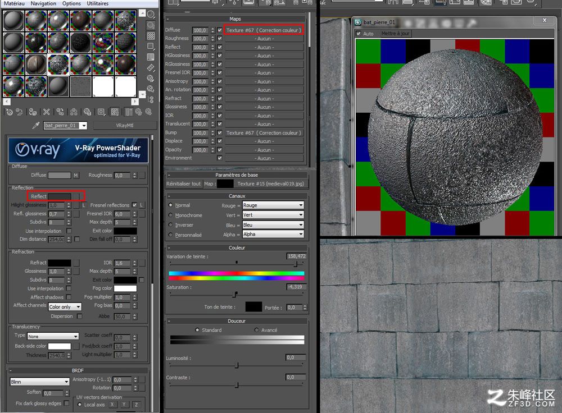
Task: Enable the Dispersion checkbox
Action: (80, 316)
